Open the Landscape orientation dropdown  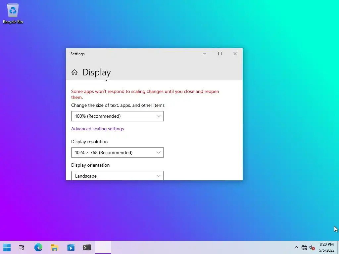118,176
